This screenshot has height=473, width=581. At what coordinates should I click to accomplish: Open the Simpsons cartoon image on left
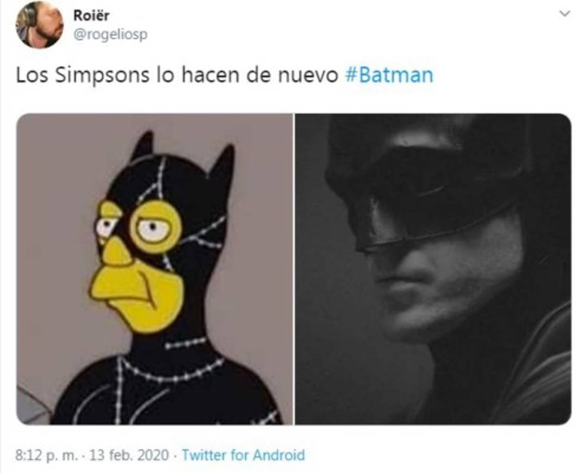pos(155,269)
